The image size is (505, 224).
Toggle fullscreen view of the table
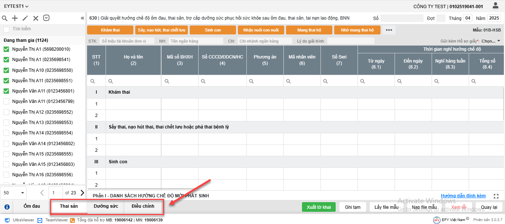pos(496,196)
